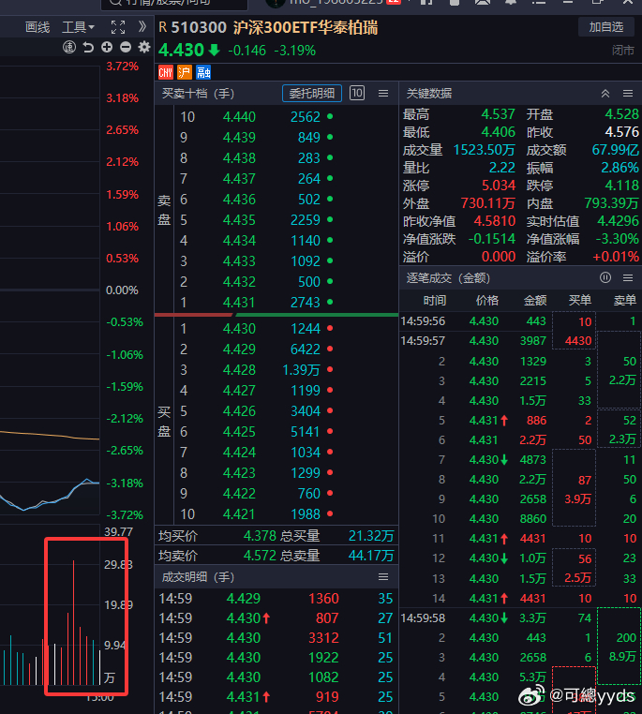Click the 逐笔成交（金额）panel title
Screen dimensions: 642x714
(448, 277)
